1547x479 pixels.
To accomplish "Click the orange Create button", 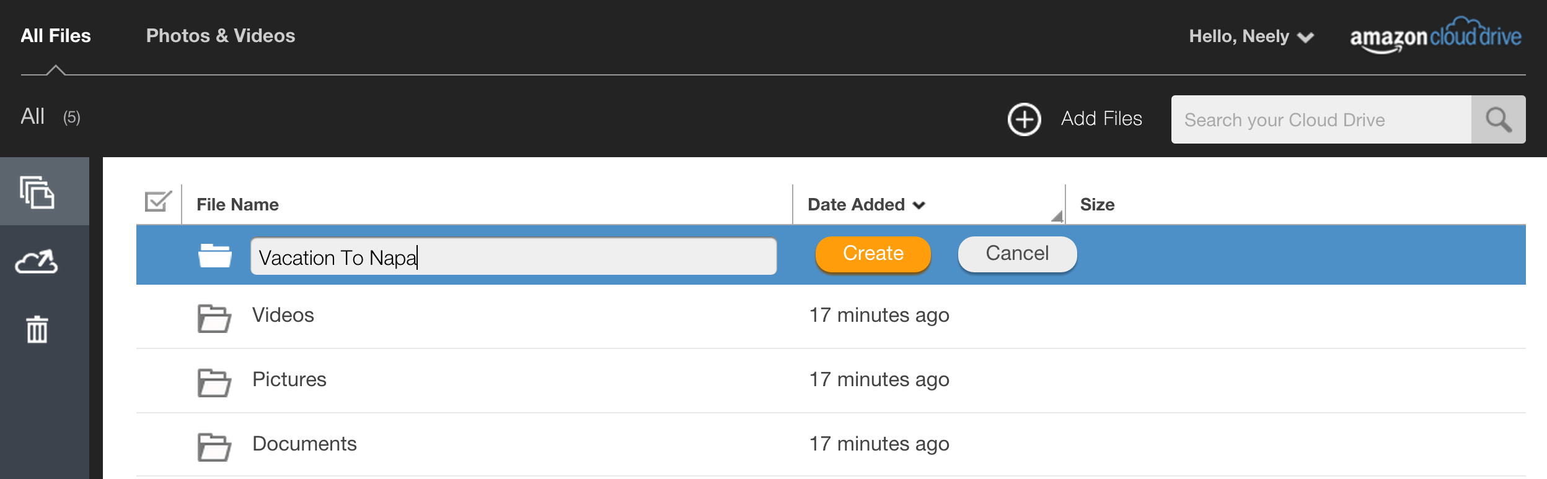I will click(873, 254).
